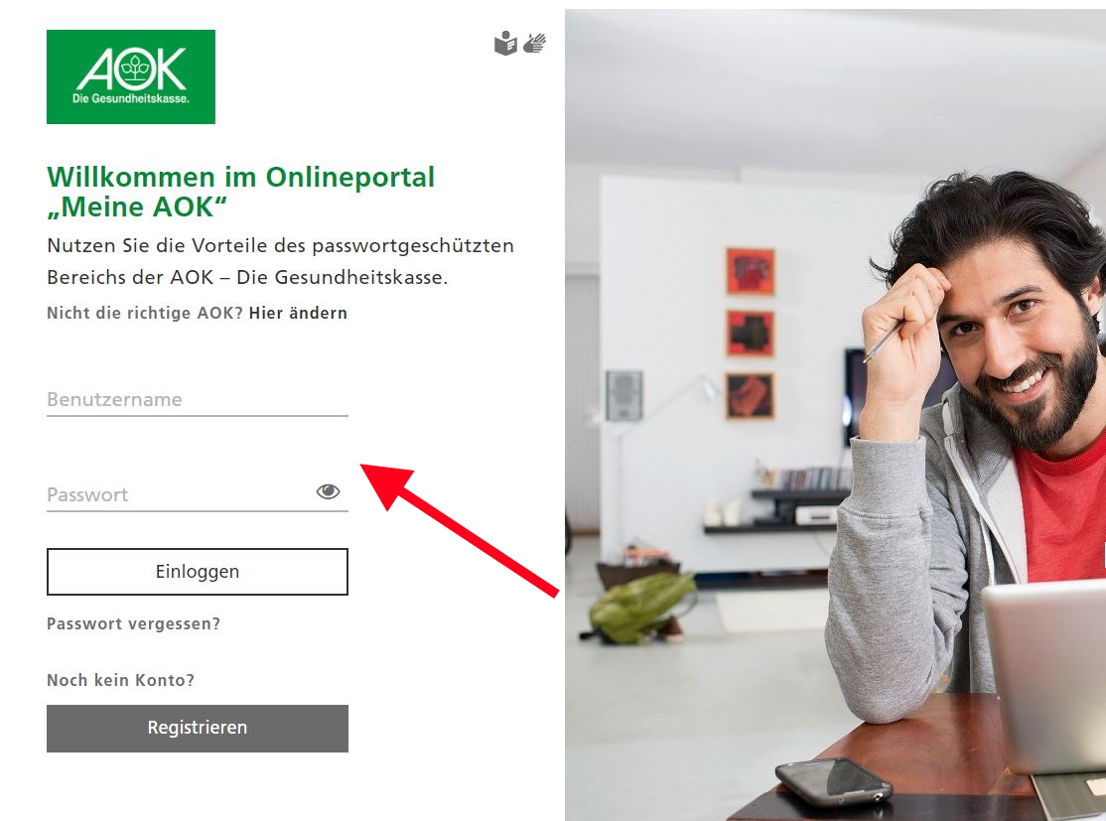The width and height of the screenshot is (1106, 821).
Task: Follow the Hier ändern link
Action: pos(298,313)
